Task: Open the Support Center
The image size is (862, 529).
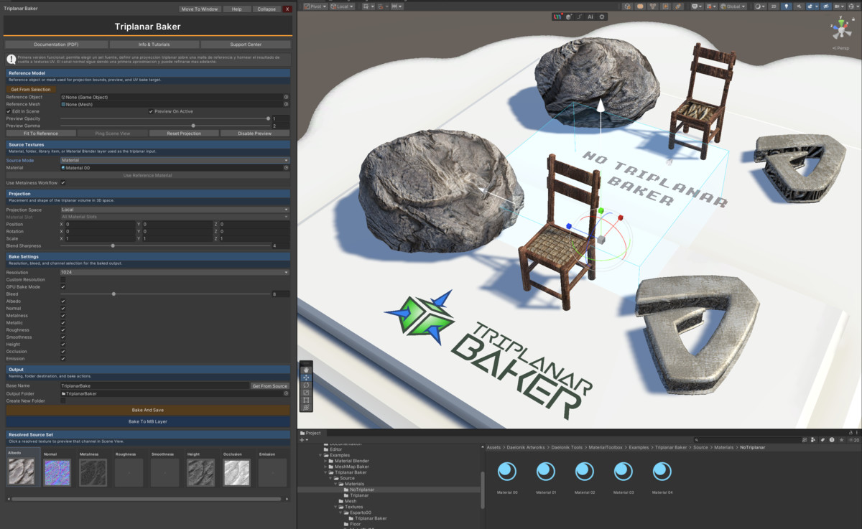Action: [x=246, y=45]
